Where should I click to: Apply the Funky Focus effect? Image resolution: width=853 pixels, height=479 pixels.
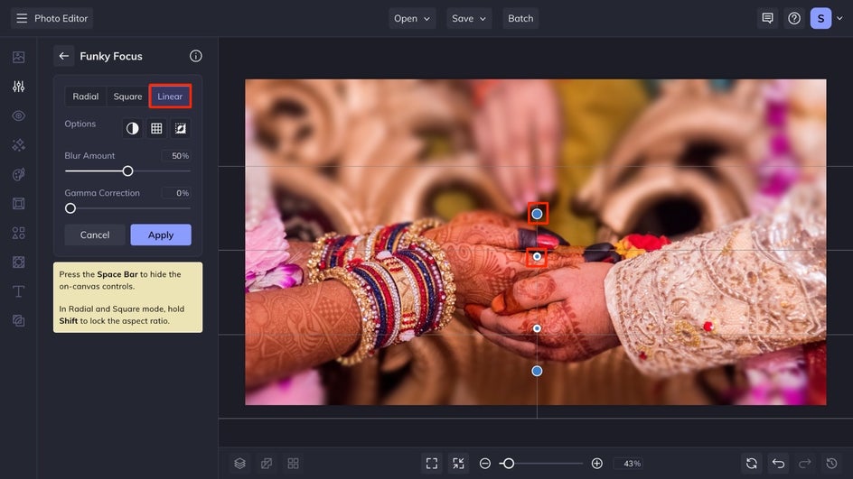coord(161,235)
